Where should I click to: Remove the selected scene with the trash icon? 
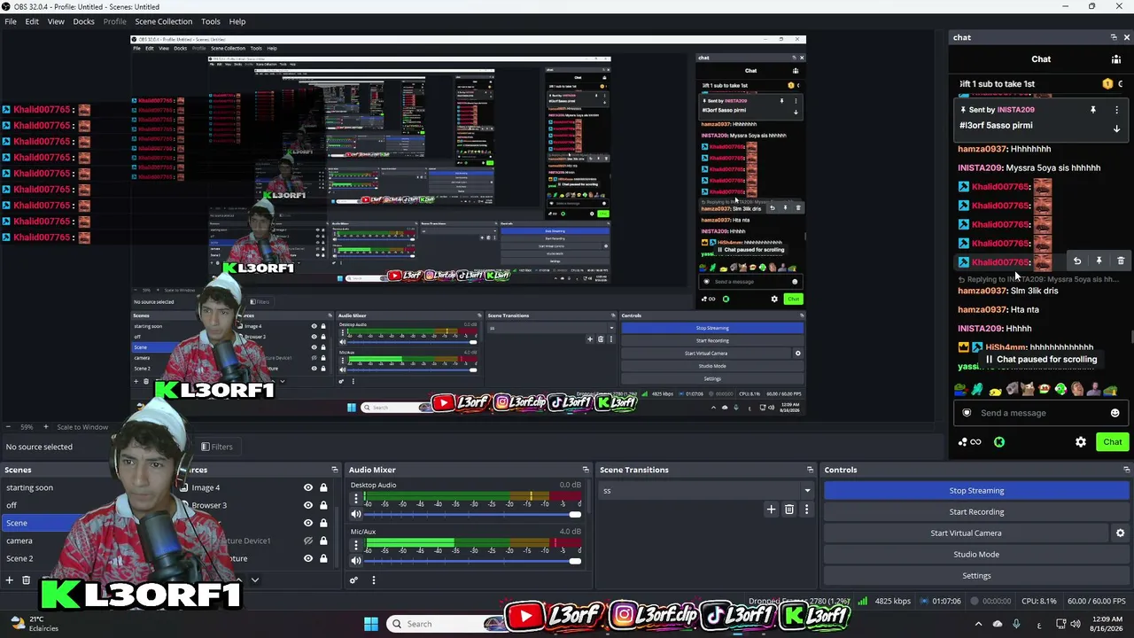tap(27, 580)
